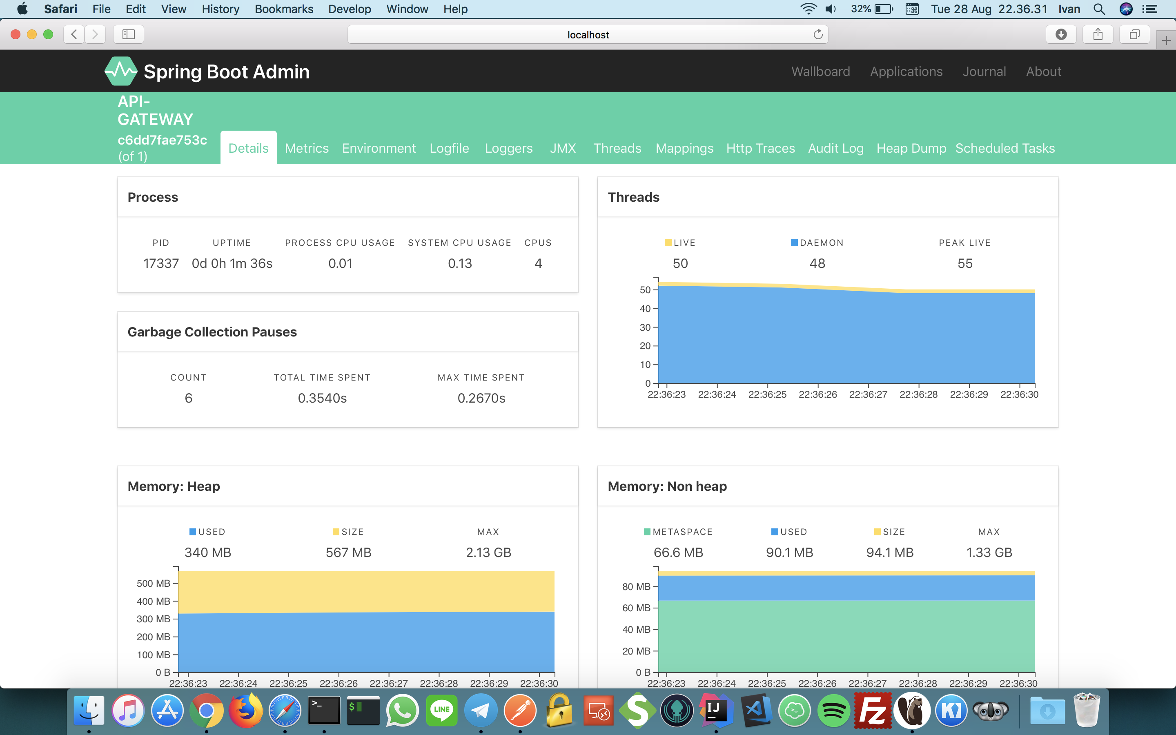The image size is (1176, 735).
Task: Open Telegram from the dock
Action: pos(481,710)
